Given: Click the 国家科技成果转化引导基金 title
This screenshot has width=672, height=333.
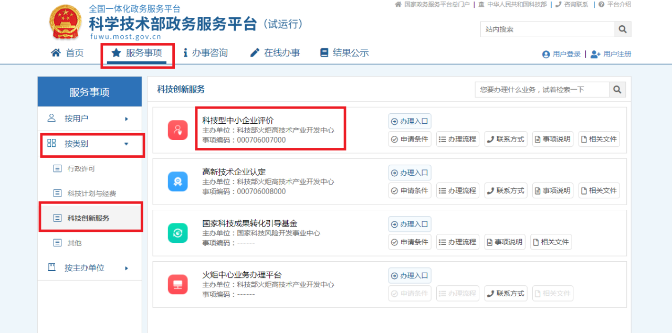Looking at the screenshot, I should click(249, 223).
